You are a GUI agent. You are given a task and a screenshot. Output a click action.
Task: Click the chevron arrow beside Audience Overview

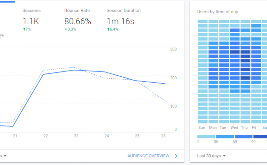tap(176, 156)
